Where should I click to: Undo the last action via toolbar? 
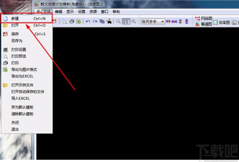(x=88, y=21)
